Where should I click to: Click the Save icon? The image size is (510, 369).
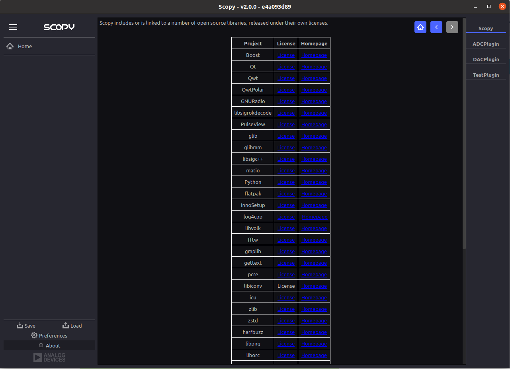pos(20,325)
